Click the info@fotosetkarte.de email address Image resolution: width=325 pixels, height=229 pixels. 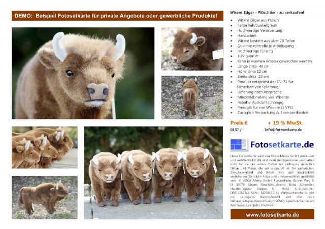[283, 130]
